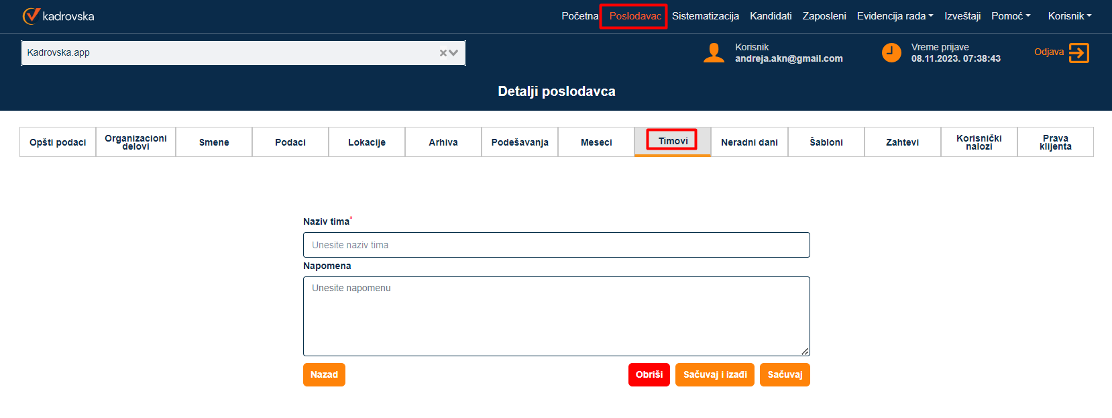
Task: Click the kadrovska logo icon
Action: [x=31, y=16]
